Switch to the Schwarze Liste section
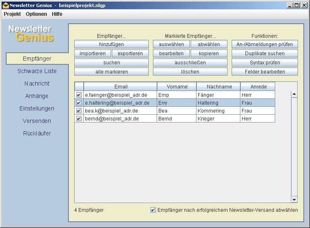The height and width of the screenshot is (228, 310). 37,71
